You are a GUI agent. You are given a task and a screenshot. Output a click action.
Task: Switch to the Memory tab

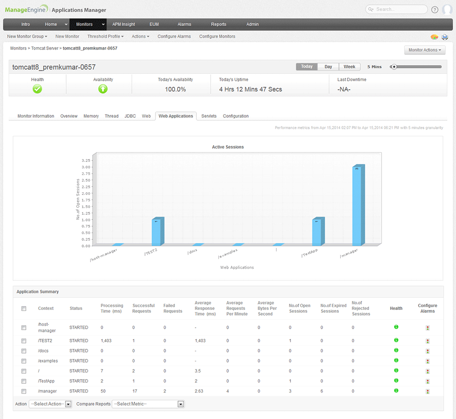click(91, 116)
